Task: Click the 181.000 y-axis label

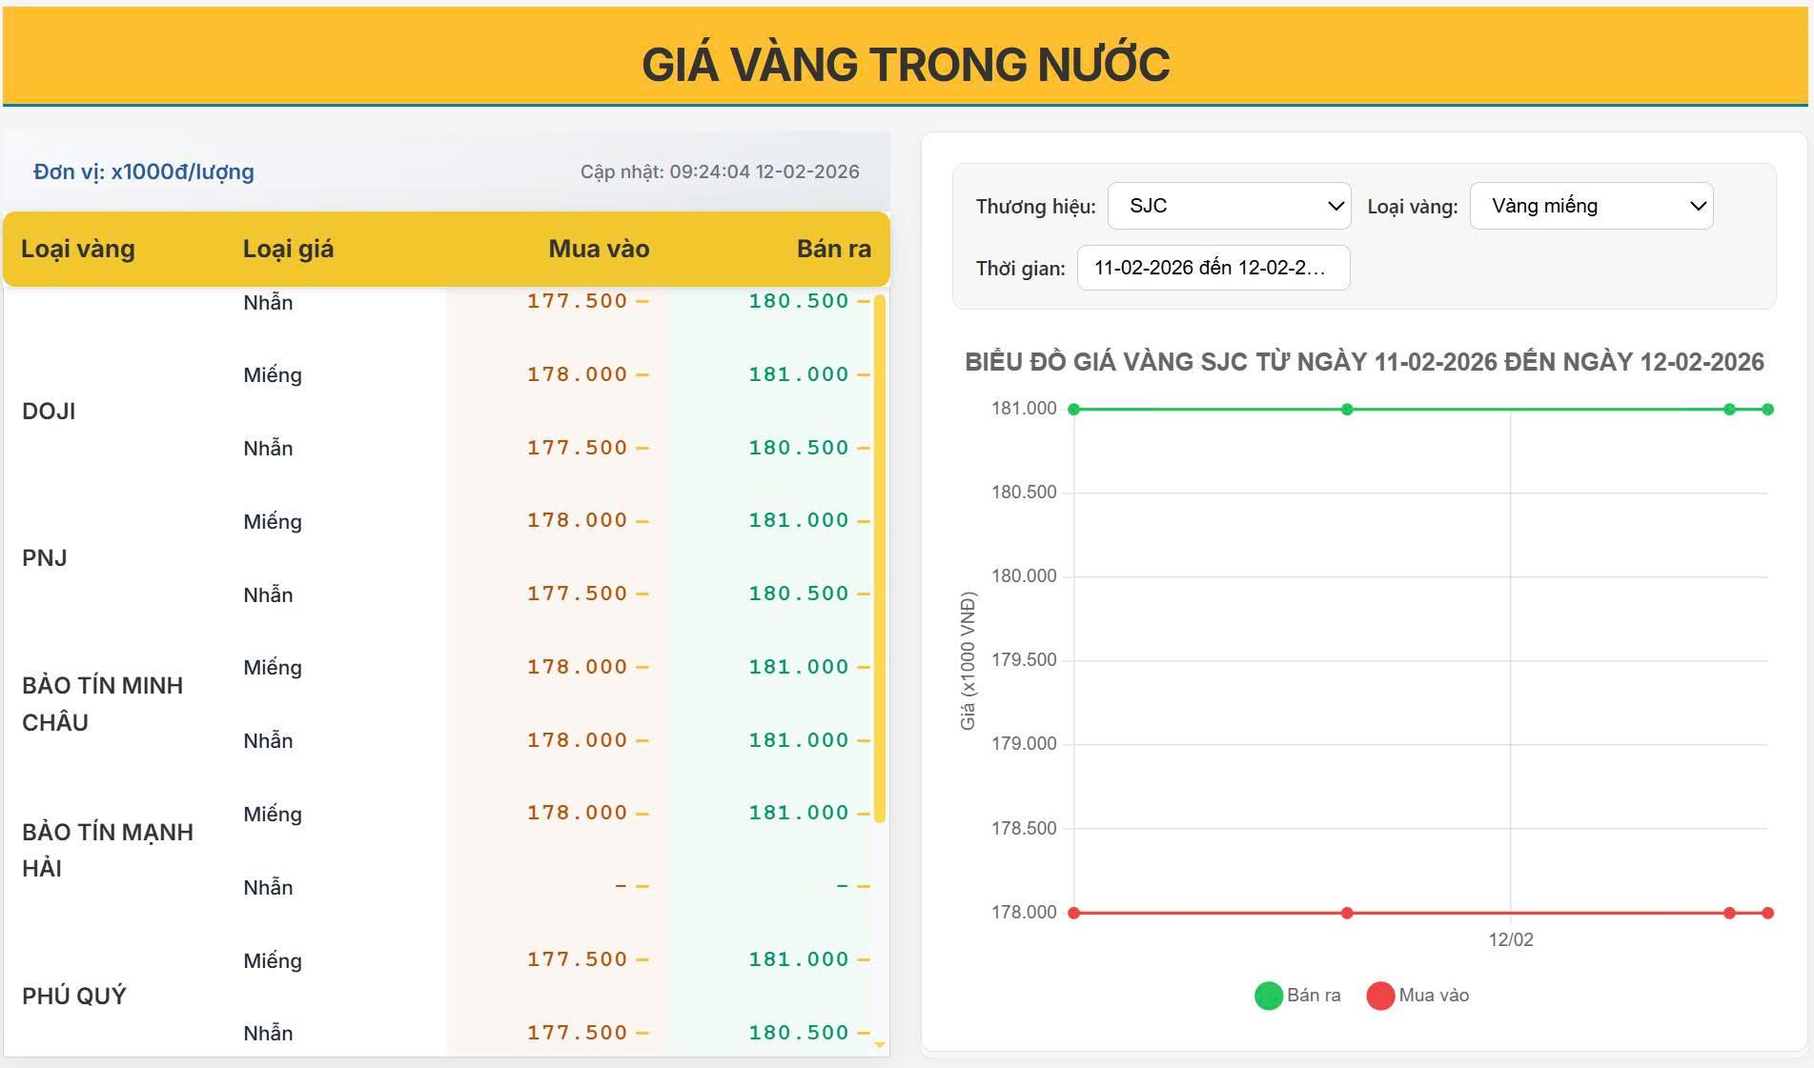Action: pyautogui.click(x=1024, y=409)
